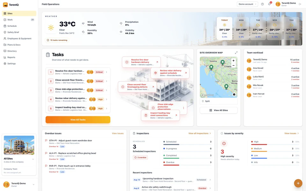306x191 pixels.
Task: Open Reports in the sidebar
Action: (19, 57)
